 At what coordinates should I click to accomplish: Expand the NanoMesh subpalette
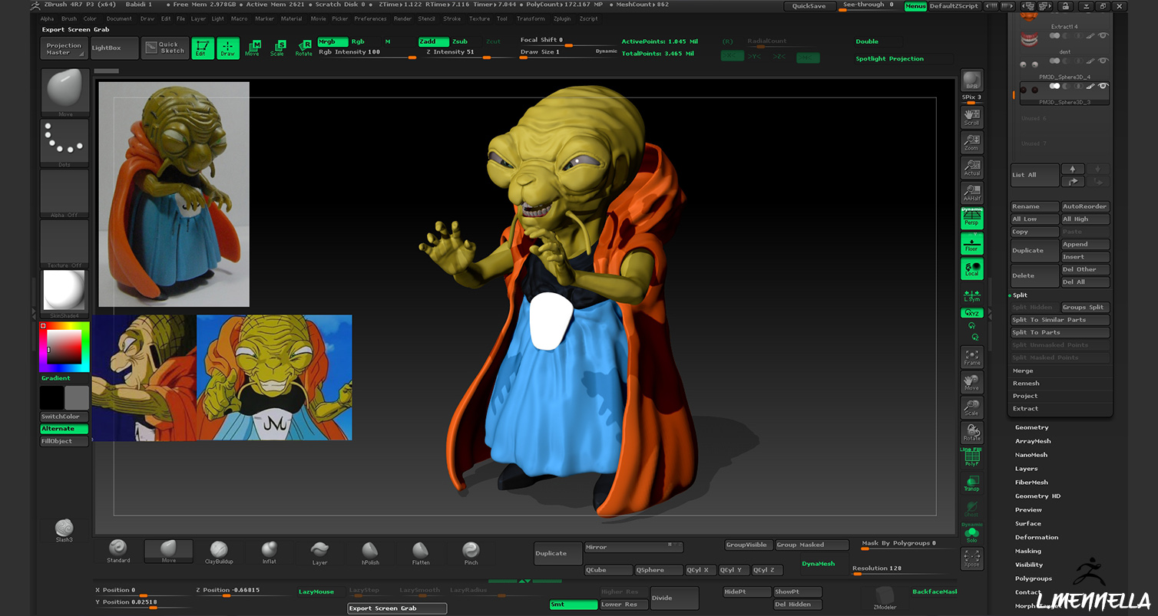pyautogui.click(x=1031, y=455)
